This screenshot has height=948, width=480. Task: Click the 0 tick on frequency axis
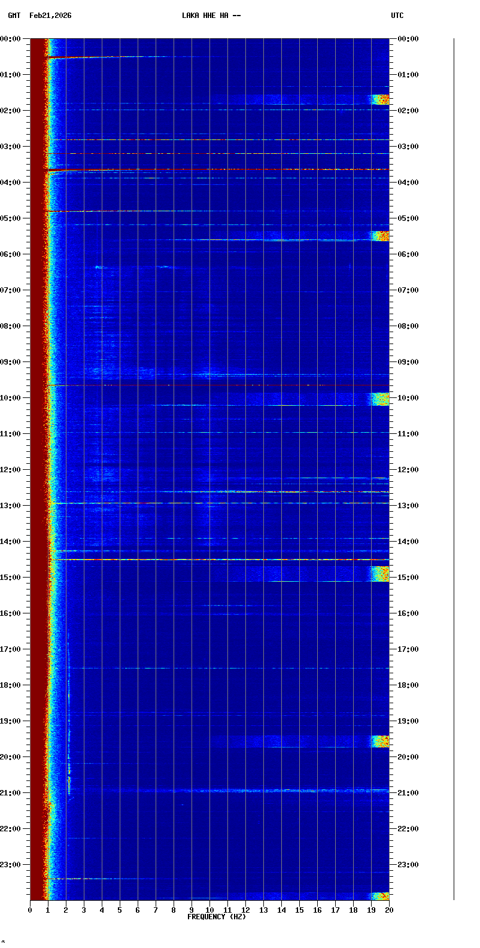pyautogui.click(x=30, y=910)
